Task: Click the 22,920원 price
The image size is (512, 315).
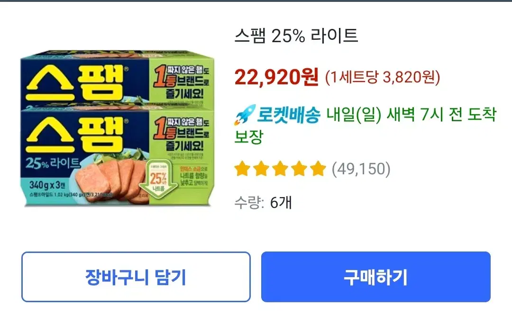Action: [276, 77]
